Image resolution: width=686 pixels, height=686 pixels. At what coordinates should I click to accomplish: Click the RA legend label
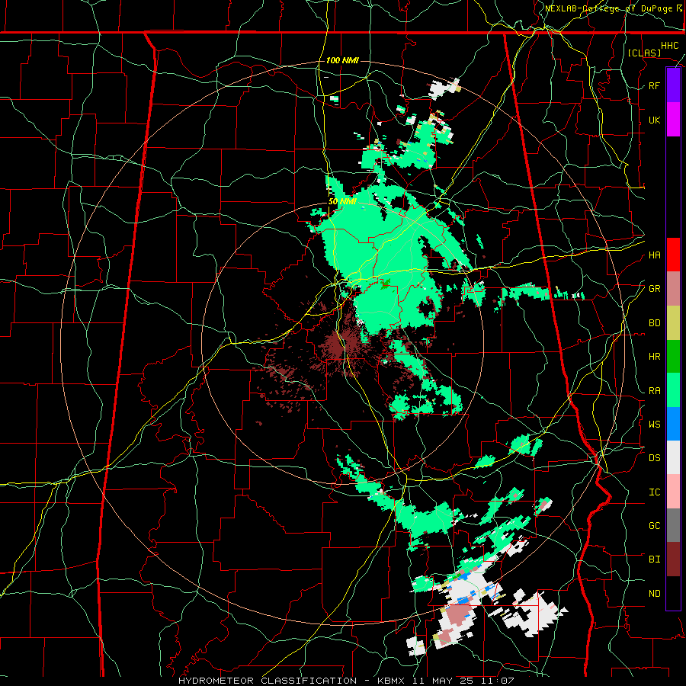click(654, 391)
